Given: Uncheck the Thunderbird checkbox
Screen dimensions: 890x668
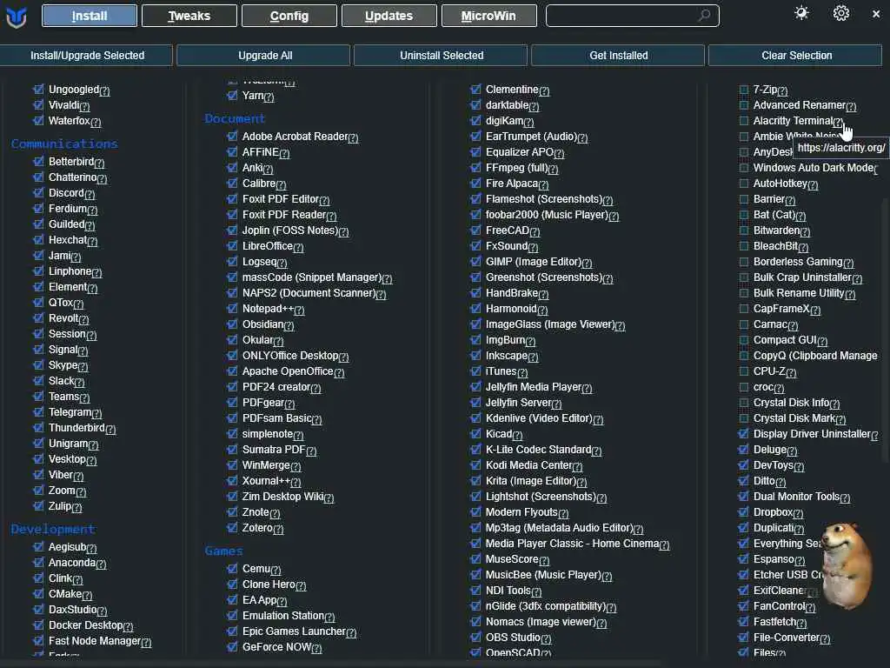Looking at the screenshot, I should click(38, 427).
